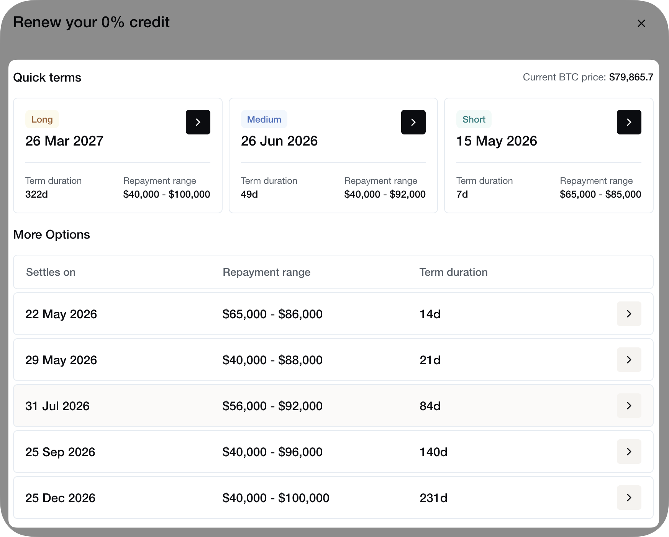Screen dimensions: 669x537
Task: Click the Term duration column header in More Options
Action: 454,272
